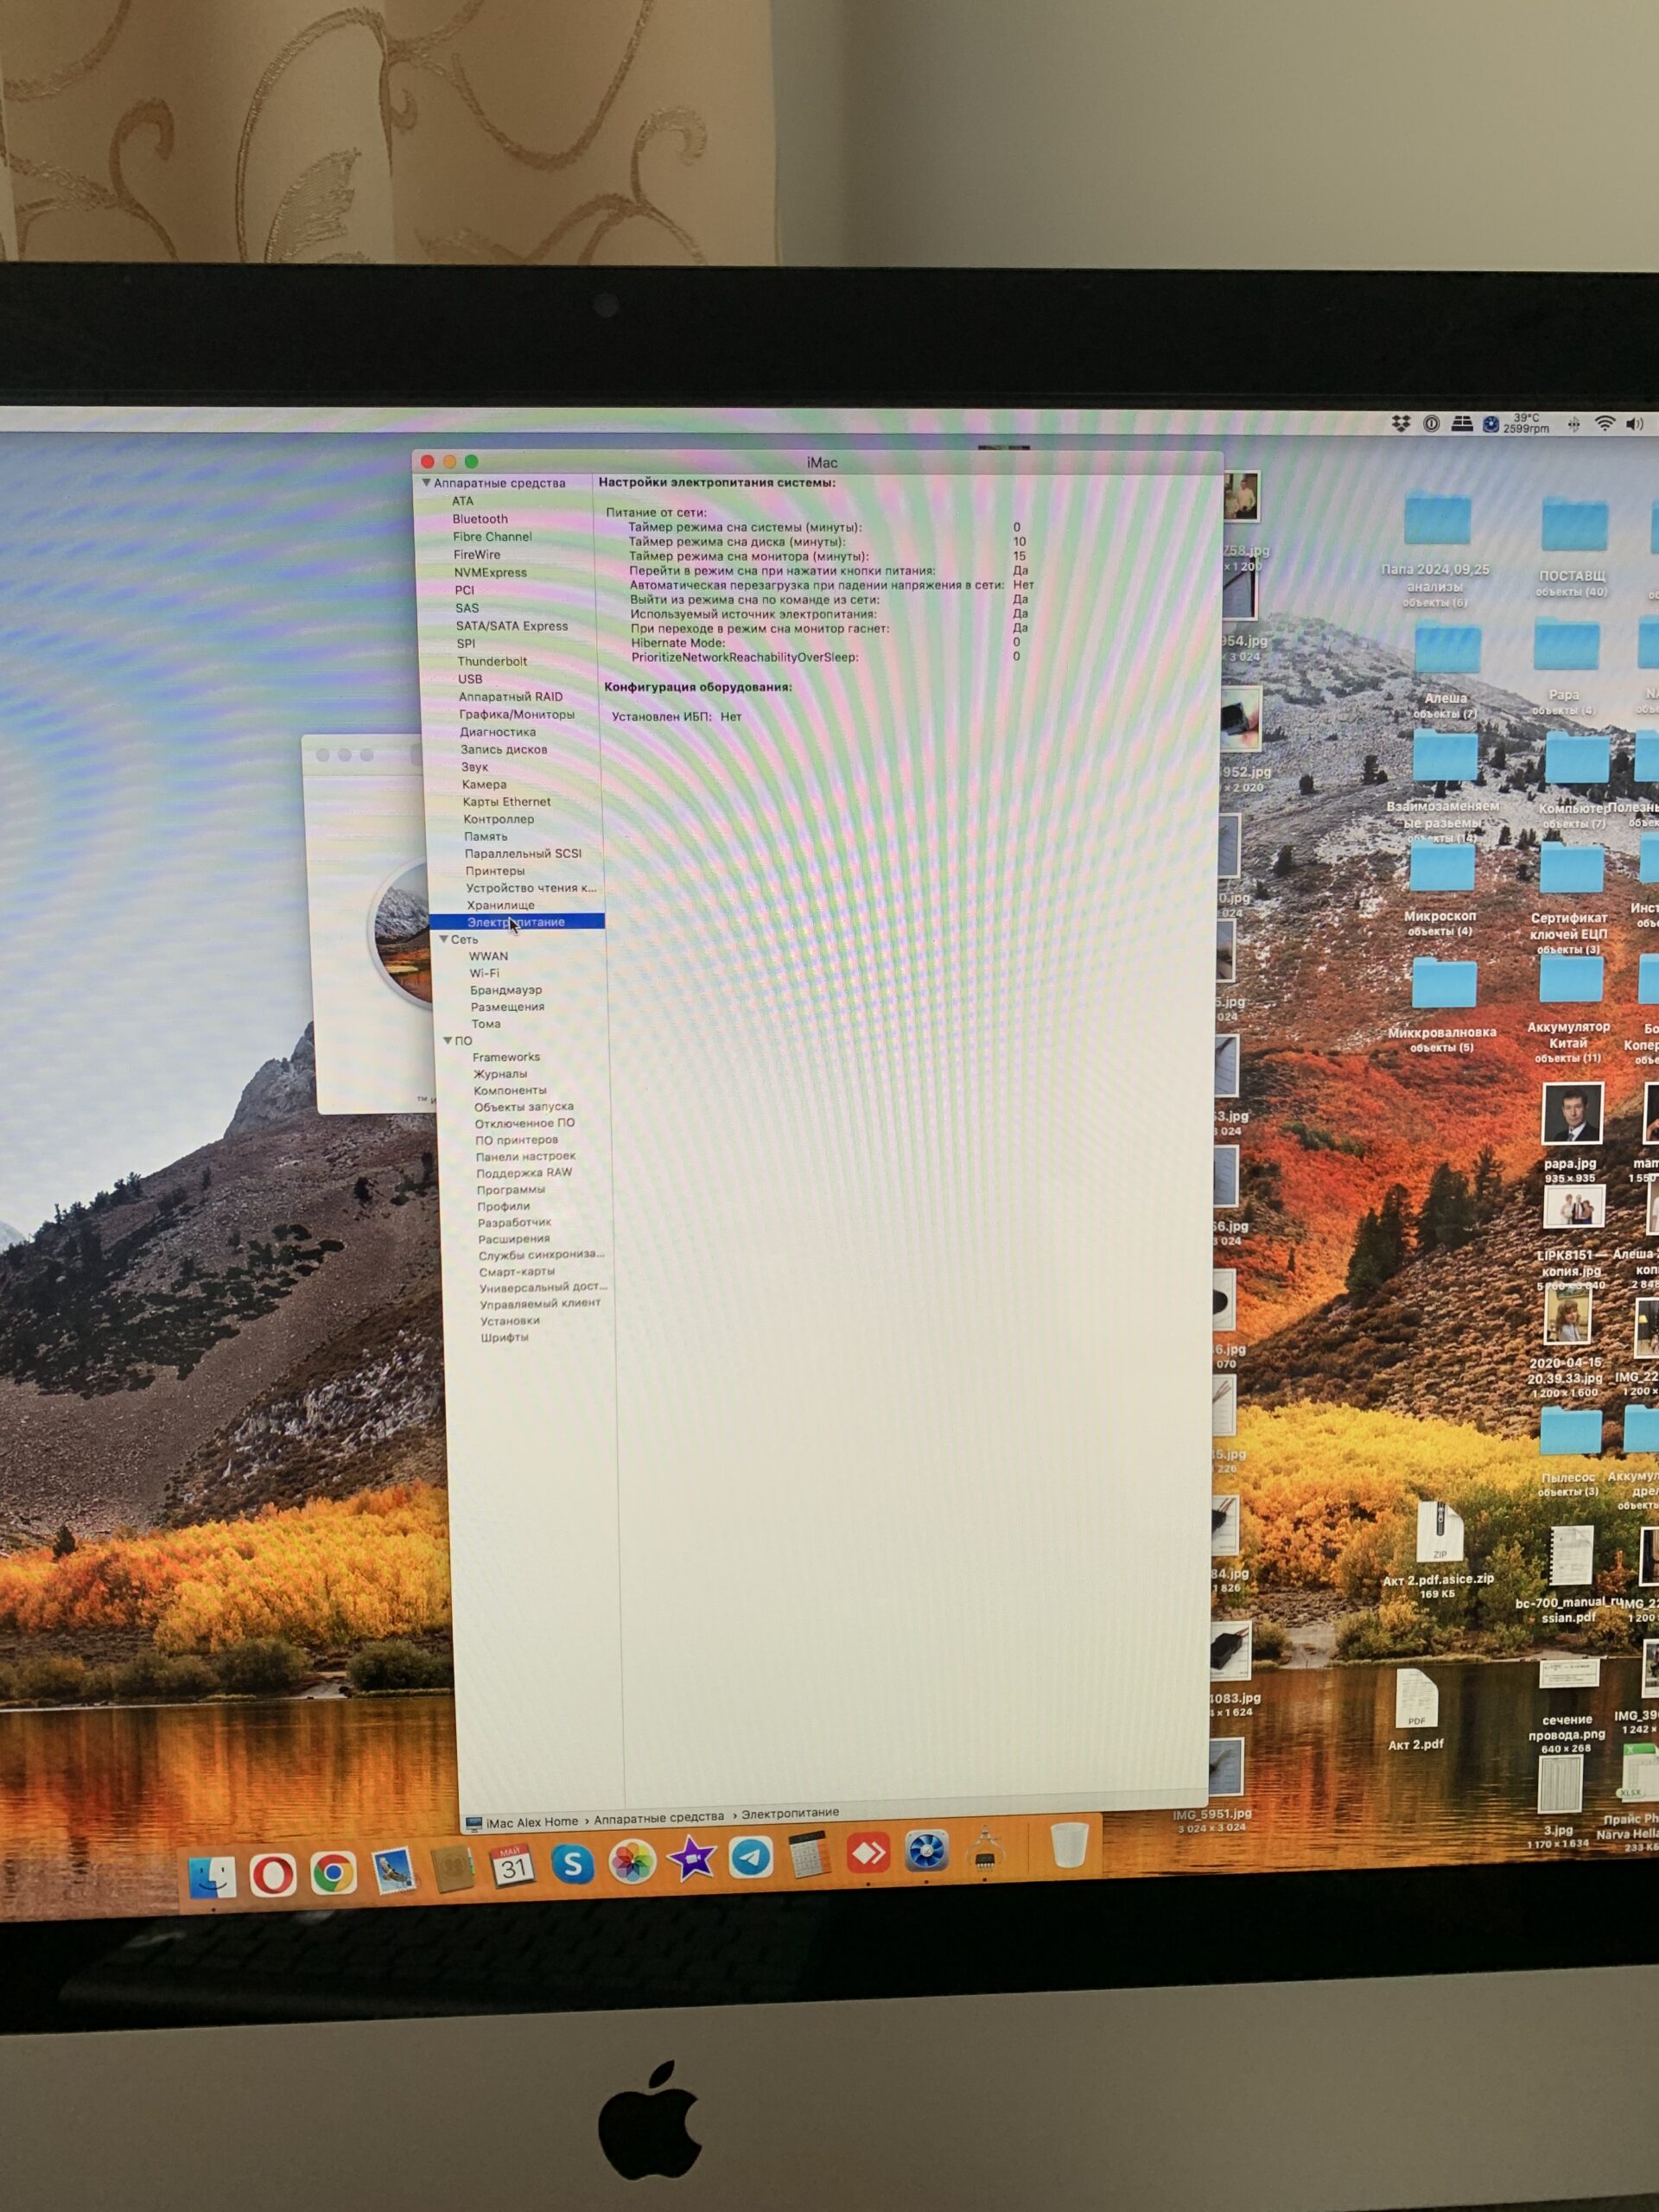The image size is (1659, 2212).
Task: Open the Photos app in Dock
Action: pos(632,1862)
